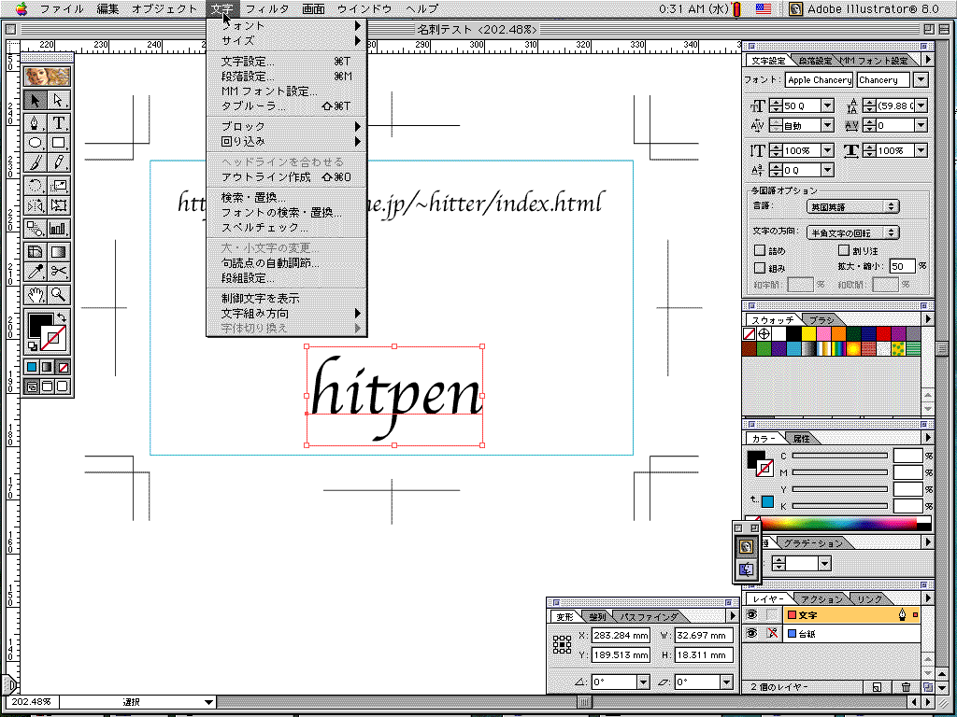Image resolution: width=957 pixels, height=717 pixels.
Task: Pick the Ellipse tool
Action: coord(36,143)
